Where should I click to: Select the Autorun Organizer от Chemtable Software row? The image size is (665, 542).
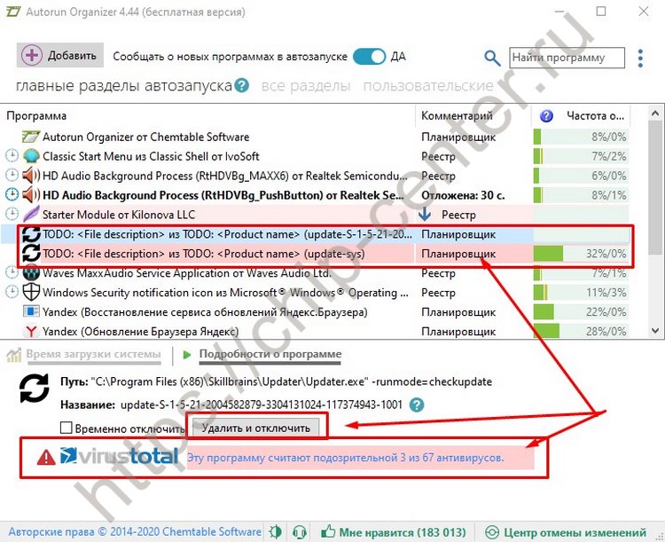[x=316, y=137]
